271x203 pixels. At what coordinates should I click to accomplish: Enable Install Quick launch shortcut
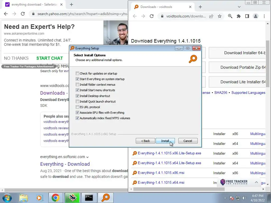pyautogui.click(x=78, y=101)
